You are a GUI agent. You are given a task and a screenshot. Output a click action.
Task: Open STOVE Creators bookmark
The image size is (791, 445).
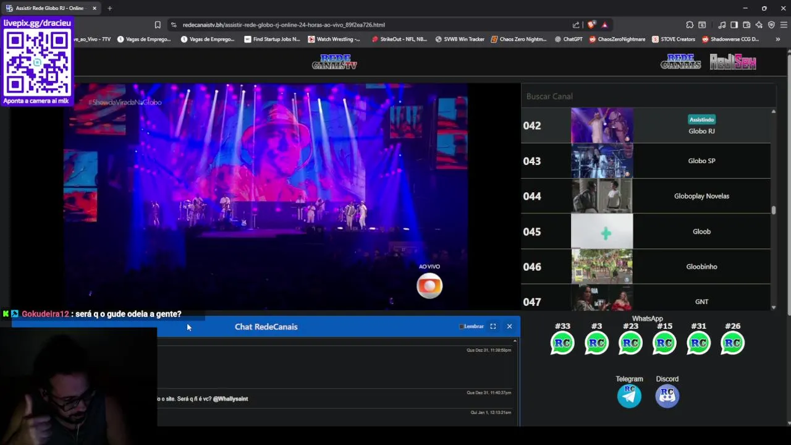673,39
